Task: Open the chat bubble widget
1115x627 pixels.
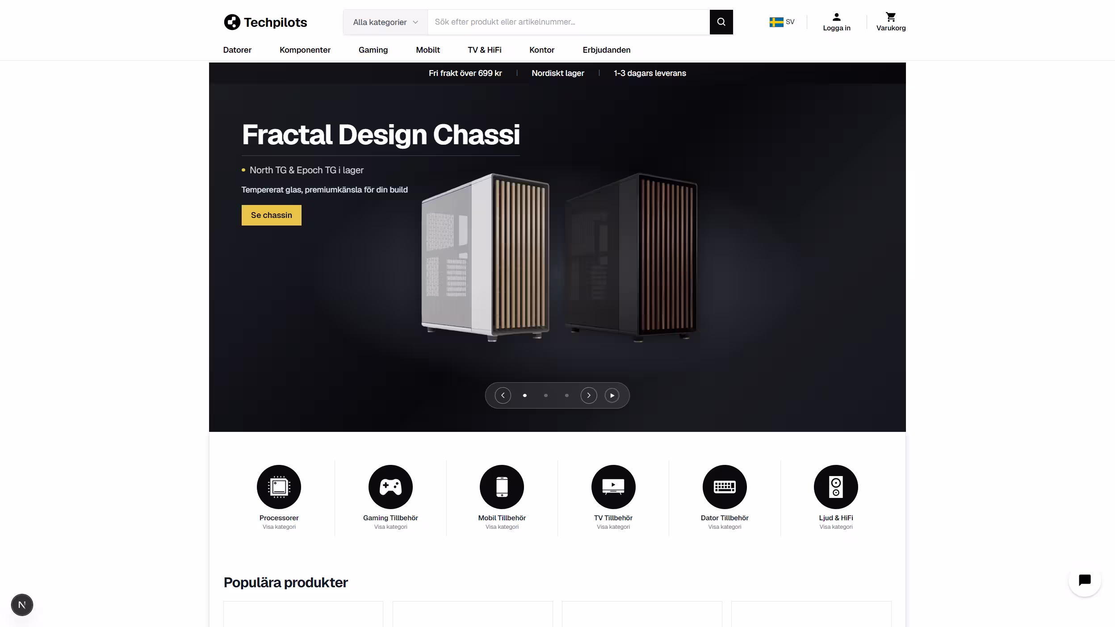Action: pyautogui.click(x=1085, y=580)
